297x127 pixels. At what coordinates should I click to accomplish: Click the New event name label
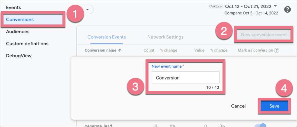coord(167,66)
